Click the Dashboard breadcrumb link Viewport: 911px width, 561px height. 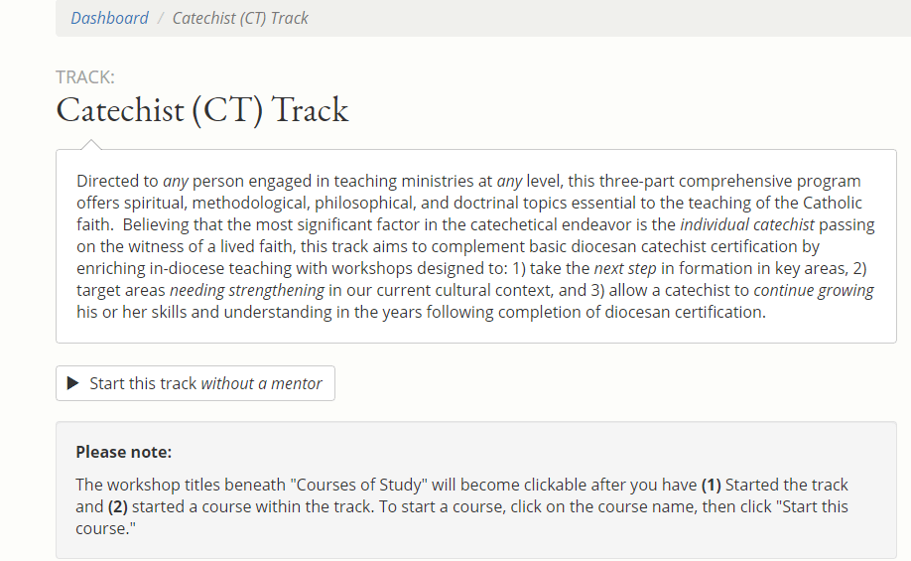click(x=109, y=18)
